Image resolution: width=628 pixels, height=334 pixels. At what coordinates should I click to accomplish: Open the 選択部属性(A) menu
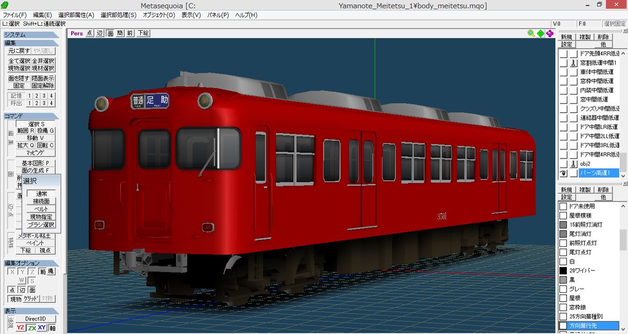[x=76, y=15]
